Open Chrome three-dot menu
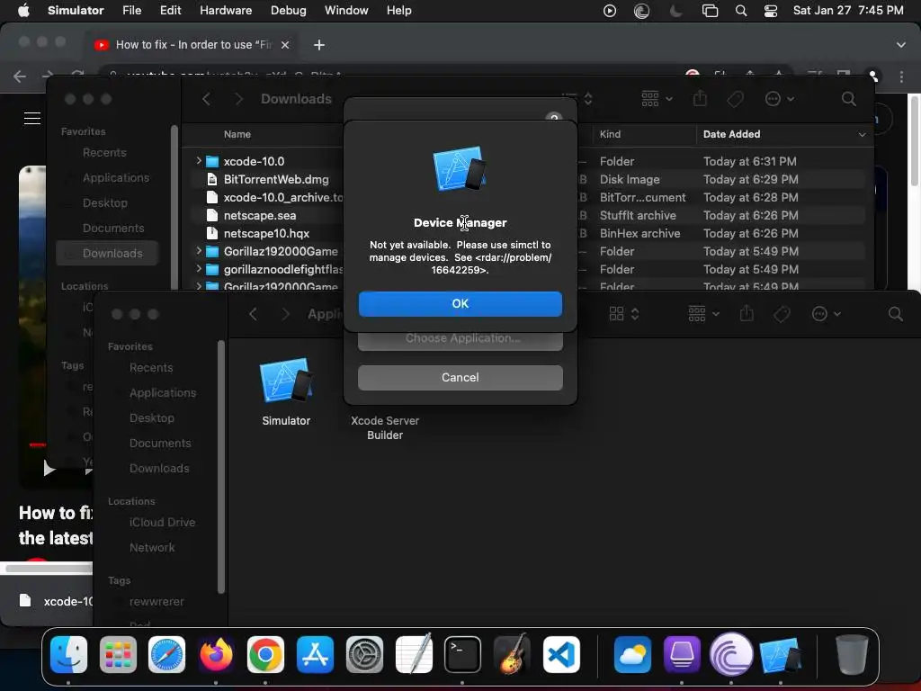This screenshot has width=921, height=691. (x=901, y=76)
